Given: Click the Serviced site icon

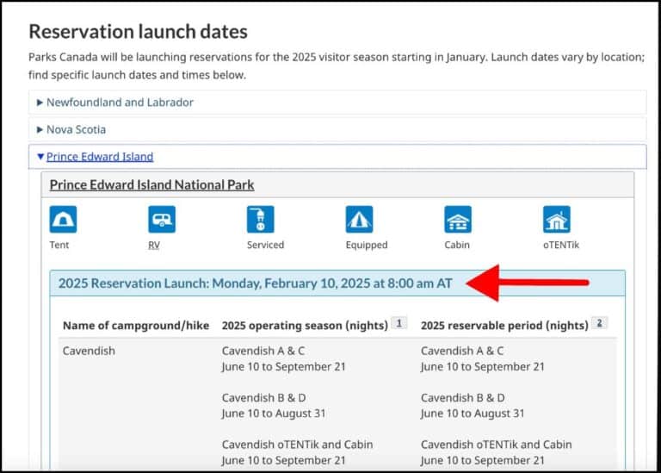Looking at the screenshot, I should pos(261,220).
